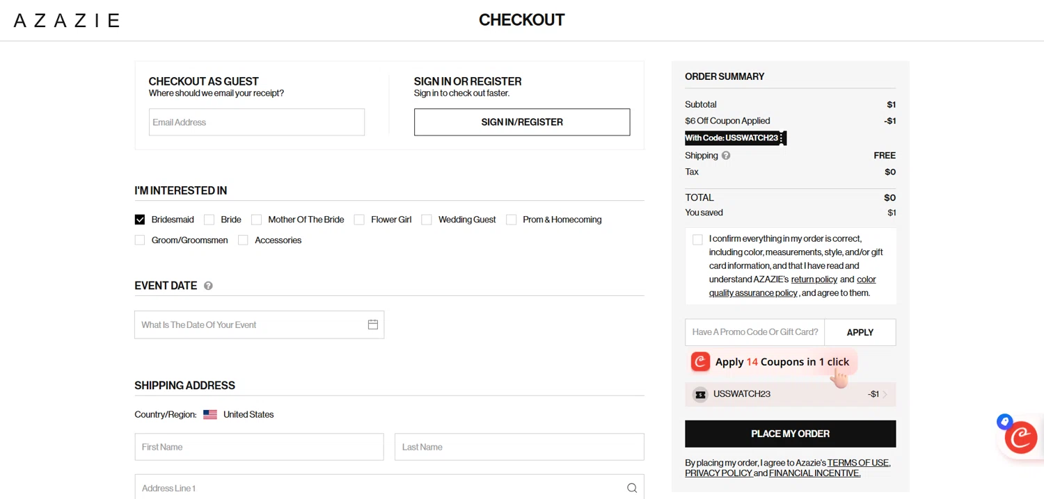Apply the promo code button

[860, 332]
